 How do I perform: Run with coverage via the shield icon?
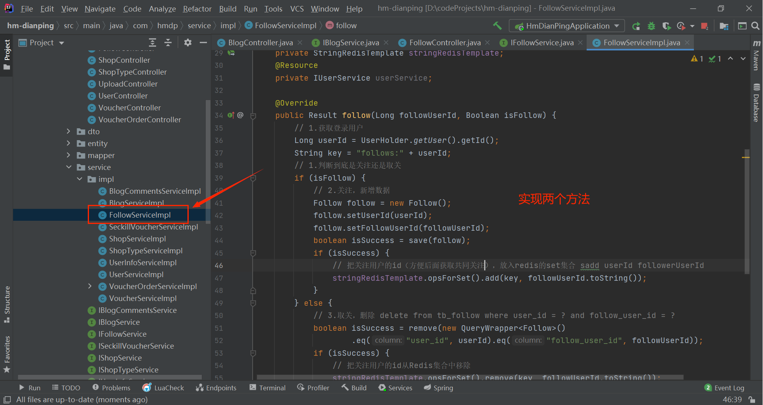click(666, 26)
